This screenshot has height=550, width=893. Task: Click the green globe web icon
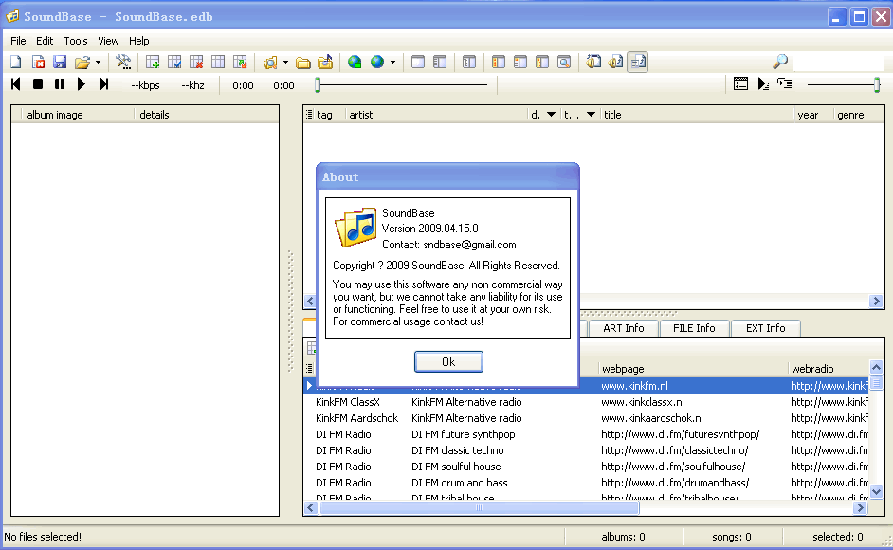[x=355, y=63]
